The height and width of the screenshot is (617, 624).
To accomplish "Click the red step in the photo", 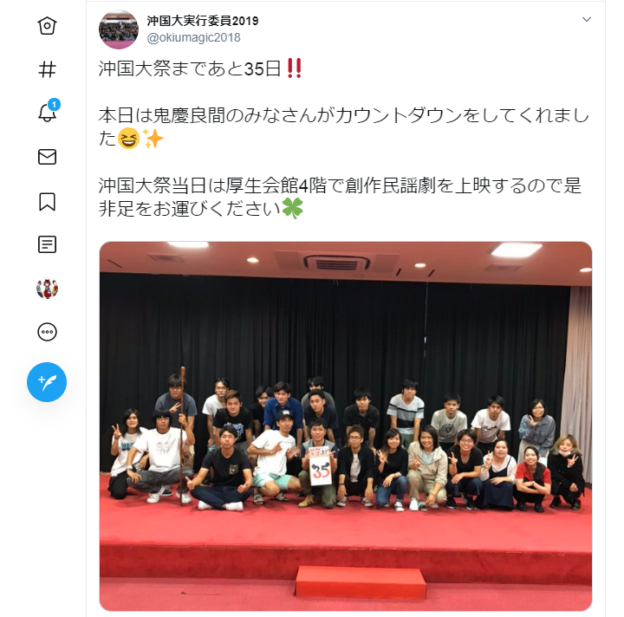I will (361, 582).
